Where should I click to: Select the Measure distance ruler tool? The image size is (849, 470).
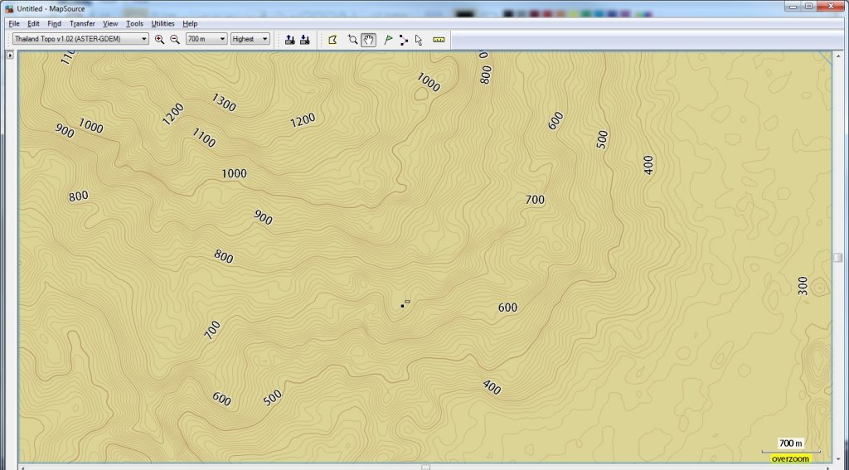pyautogui.click(x=439, y=40)
